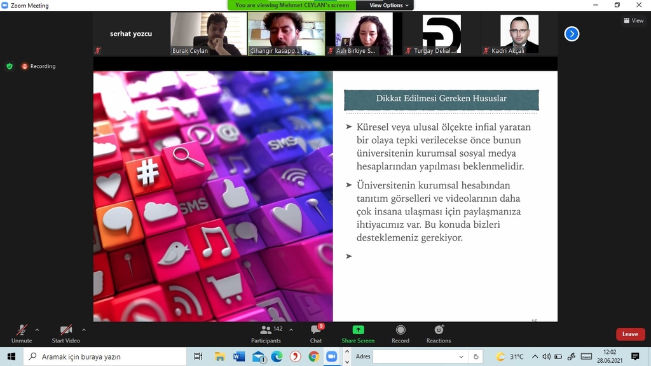Image resolution: width=651 pixels, height=366 pixels.
Task: Open Windows Start menu
Action: pyautogui.click(x=11, y=356)
